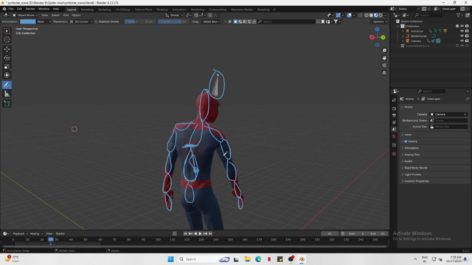Image resolution: width=472 pixels, height=265 pixels.
Task: Switch to the Modeling workspace tab
Action: (x=87, y=10)
